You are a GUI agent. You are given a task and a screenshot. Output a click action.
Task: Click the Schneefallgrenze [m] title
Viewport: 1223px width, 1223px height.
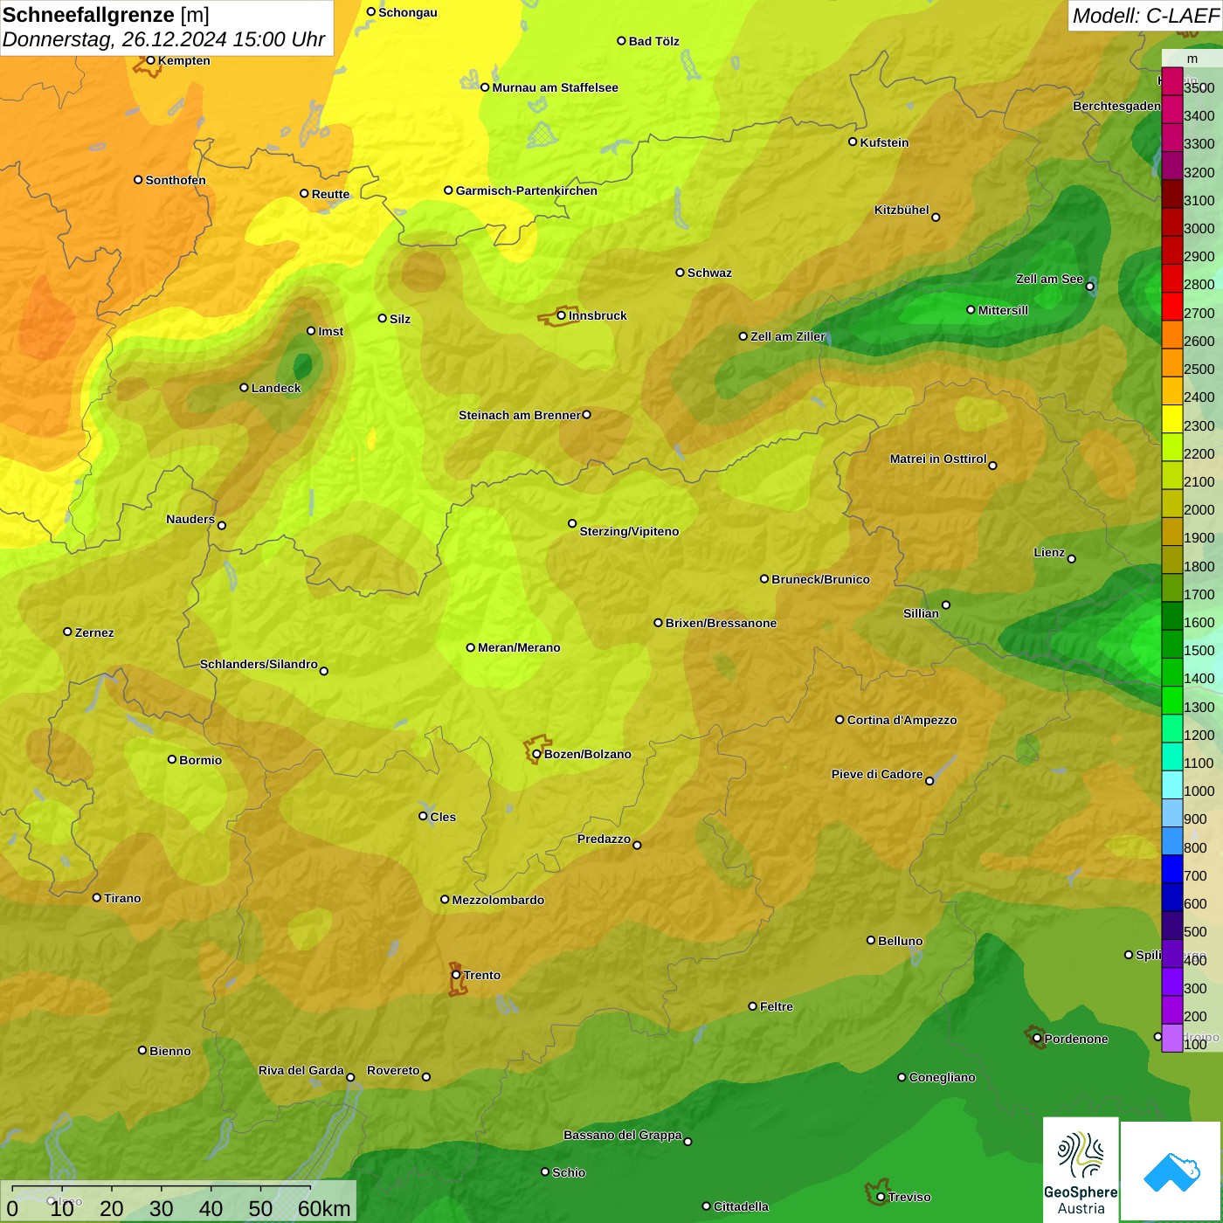point(106,15)
